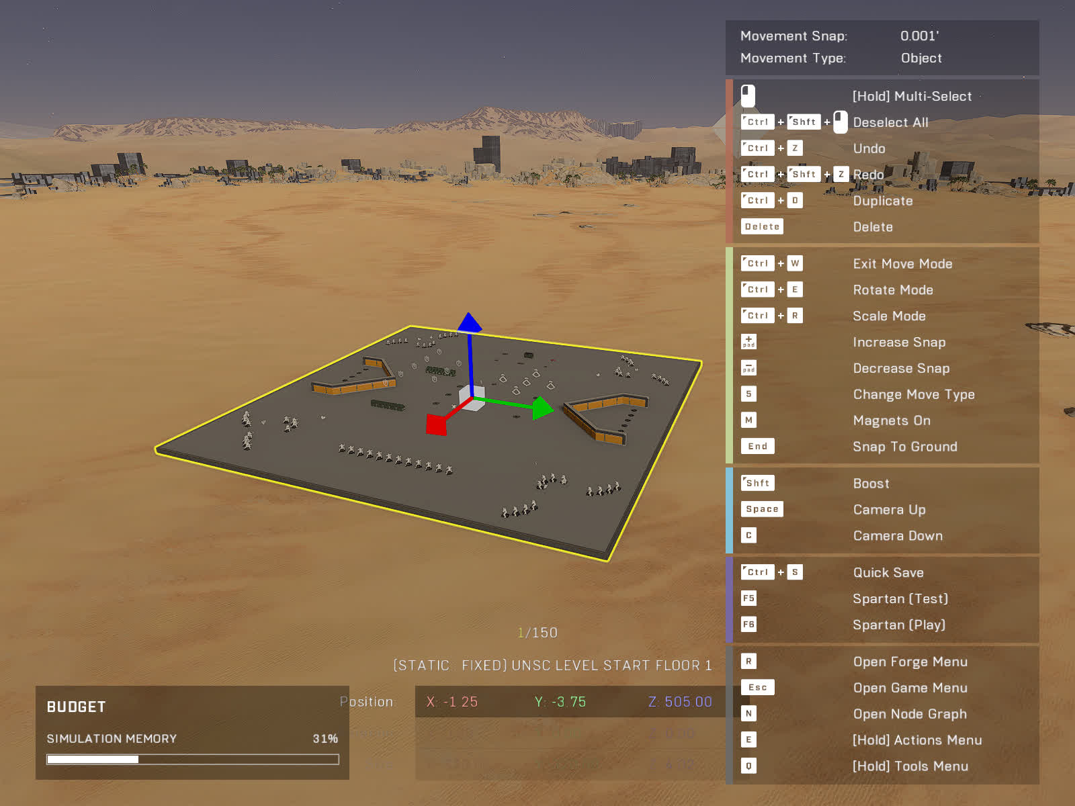Switch to Rotate Mode

893,289
